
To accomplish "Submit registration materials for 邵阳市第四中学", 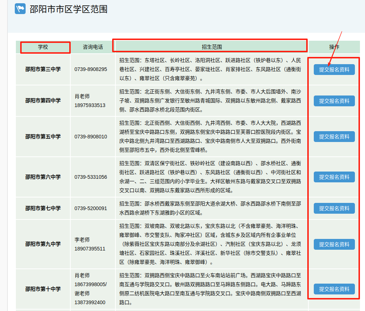I will point(334,101).
